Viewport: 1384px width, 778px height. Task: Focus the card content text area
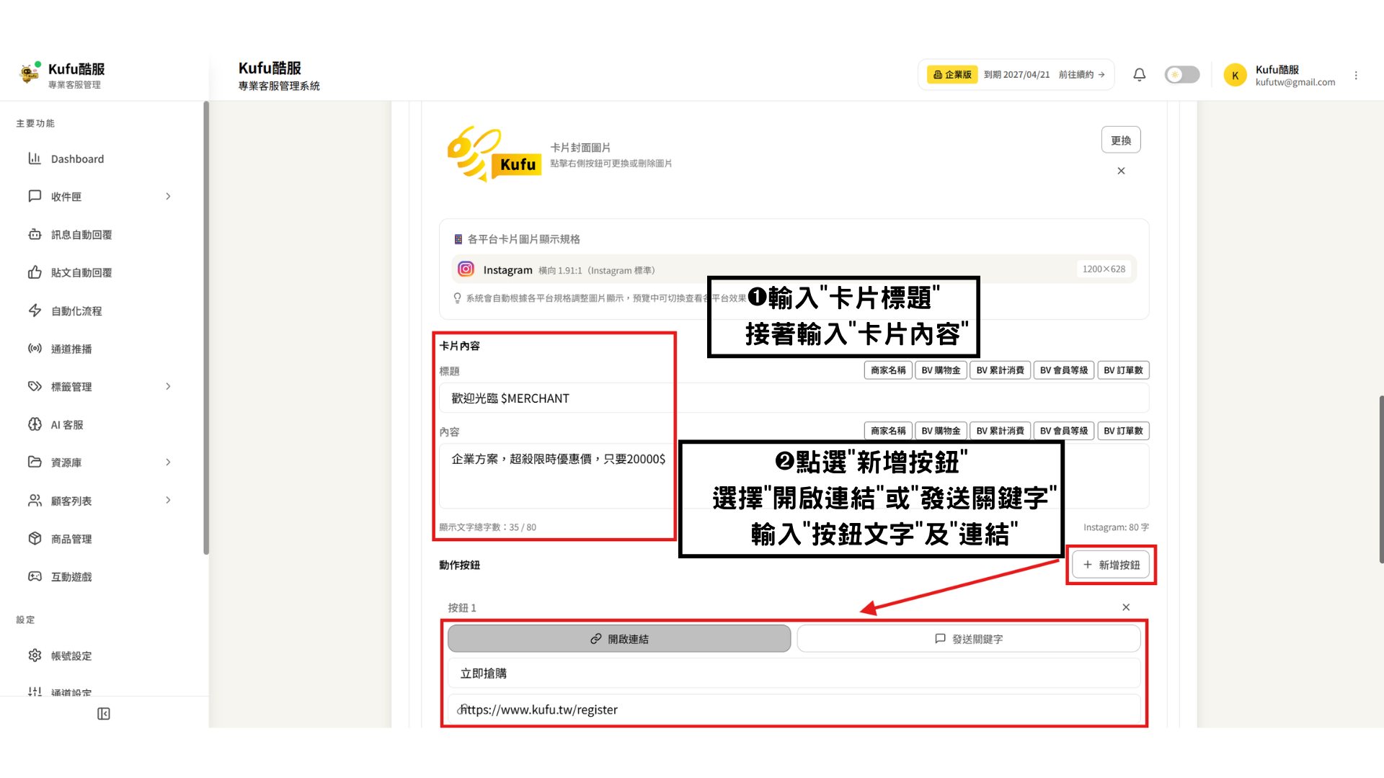tap(794, 475)
